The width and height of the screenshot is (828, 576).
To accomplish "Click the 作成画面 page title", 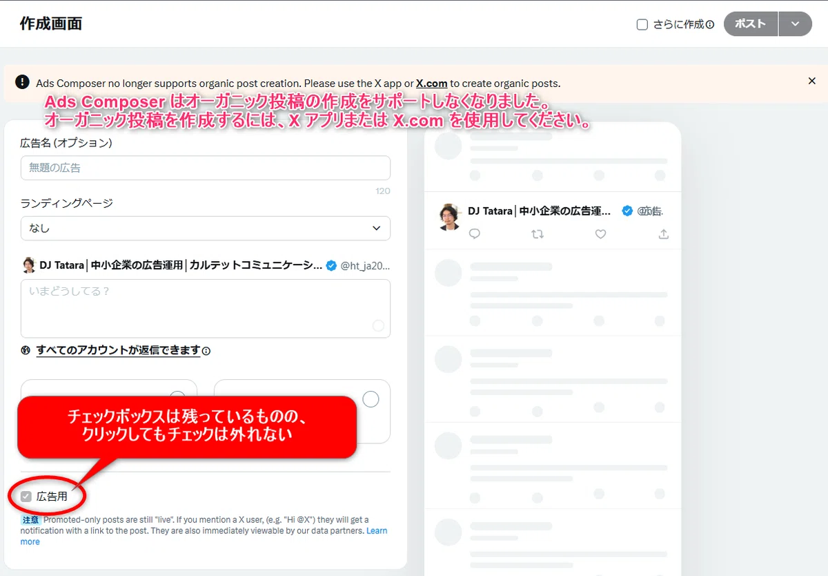I will point(51,23).
